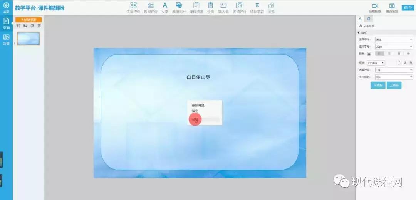Delete the selected page with trash icon
The height and width of the screenshot is (200, 416).
39,26
